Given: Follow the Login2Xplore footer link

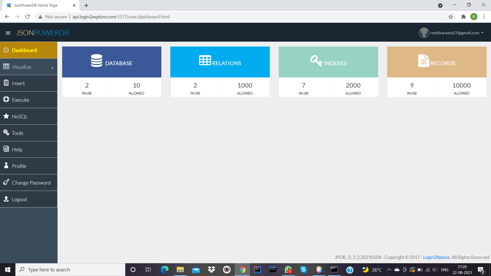Looking at the screenshot, I should coord(436,257).
